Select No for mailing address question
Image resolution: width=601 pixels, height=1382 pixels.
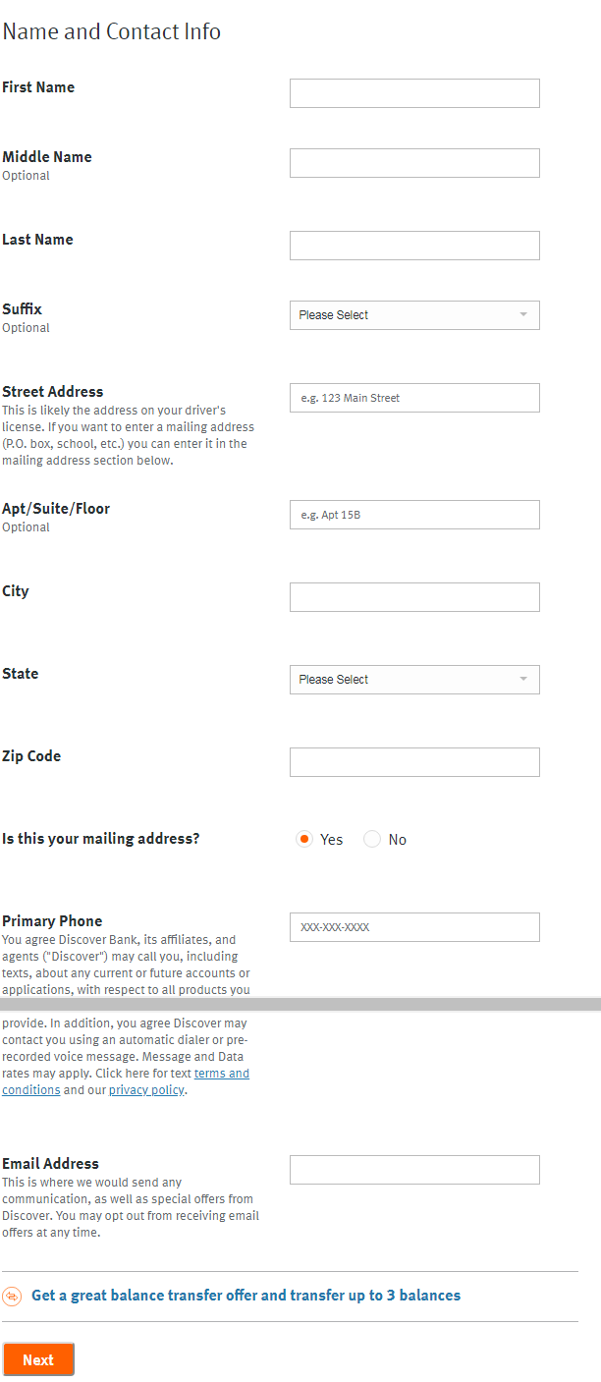[371, 839]
